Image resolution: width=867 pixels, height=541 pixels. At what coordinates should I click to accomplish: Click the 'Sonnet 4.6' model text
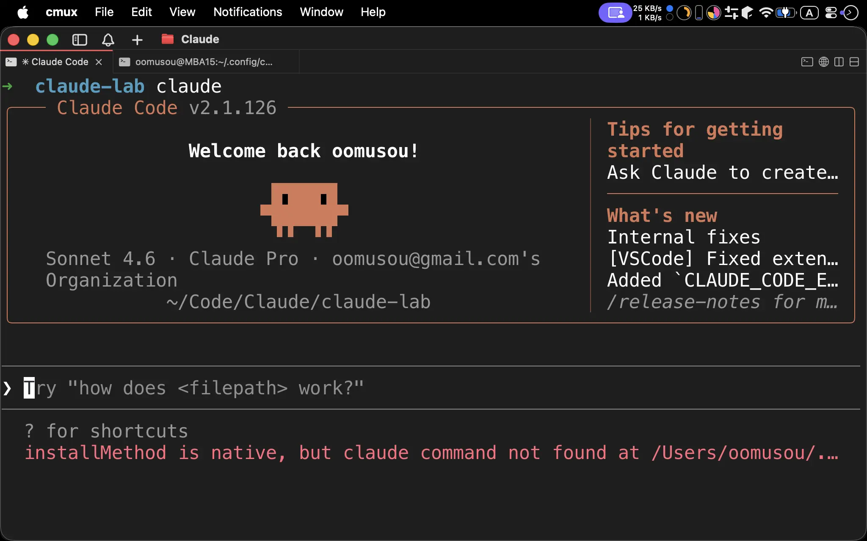[x=101, y=259]
